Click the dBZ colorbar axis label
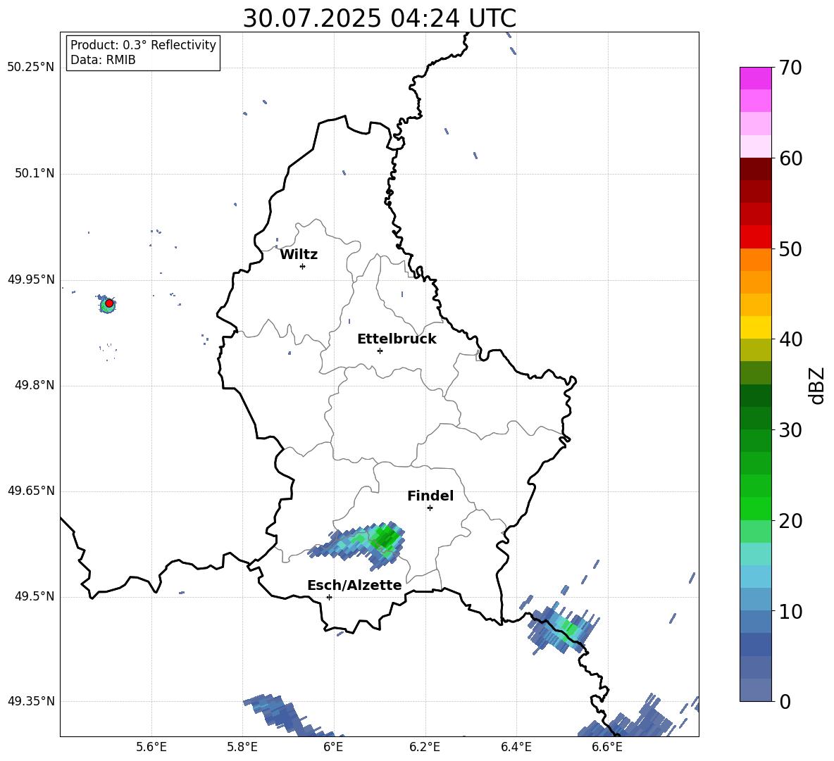 [818, 385]
